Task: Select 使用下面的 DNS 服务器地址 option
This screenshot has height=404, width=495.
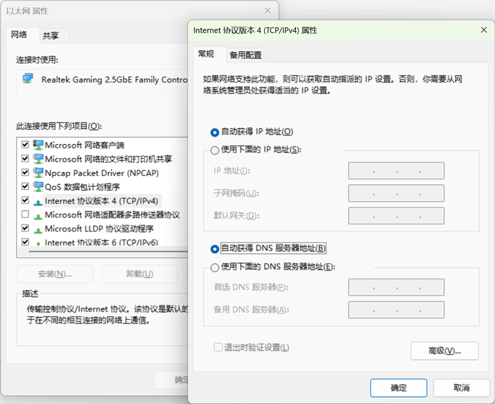Action: point(215,267)
